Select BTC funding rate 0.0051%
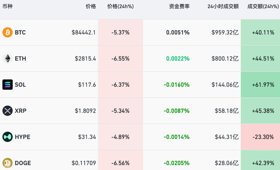The width and height of the screenshot is (280, 170). (x=178, y=32)
